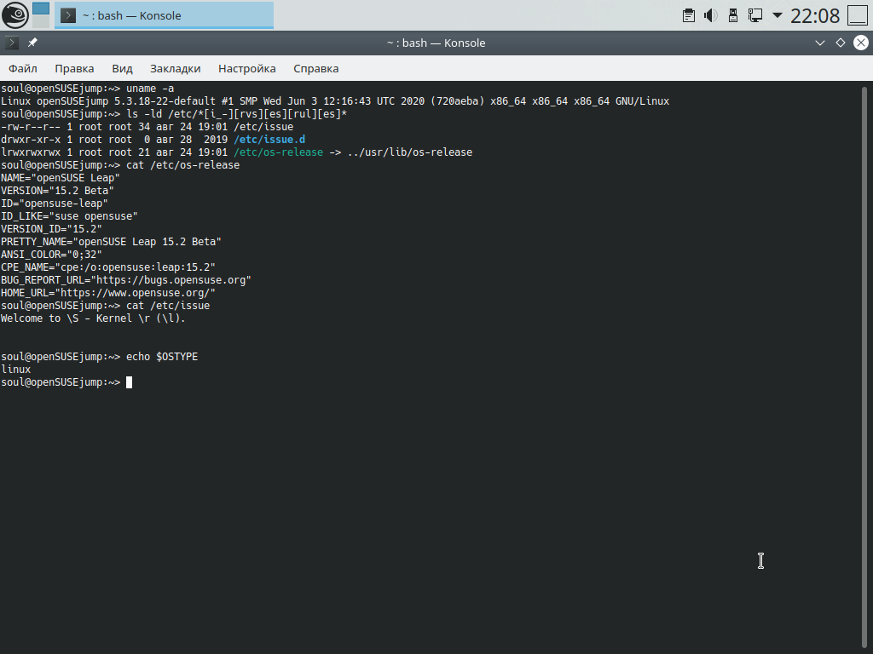Click the PRETTY_NAME line
Screen dimensions: 873x654
point(111,242)
